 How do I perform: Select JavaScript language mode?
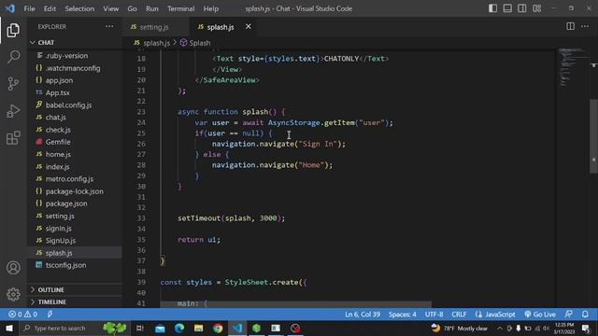click(495, 315)
